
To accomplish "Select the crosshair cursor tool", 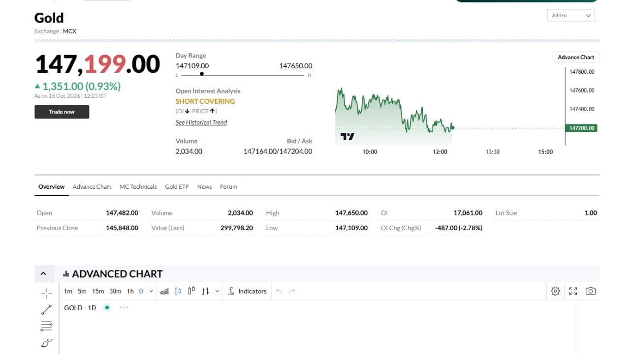I will 46,294.
